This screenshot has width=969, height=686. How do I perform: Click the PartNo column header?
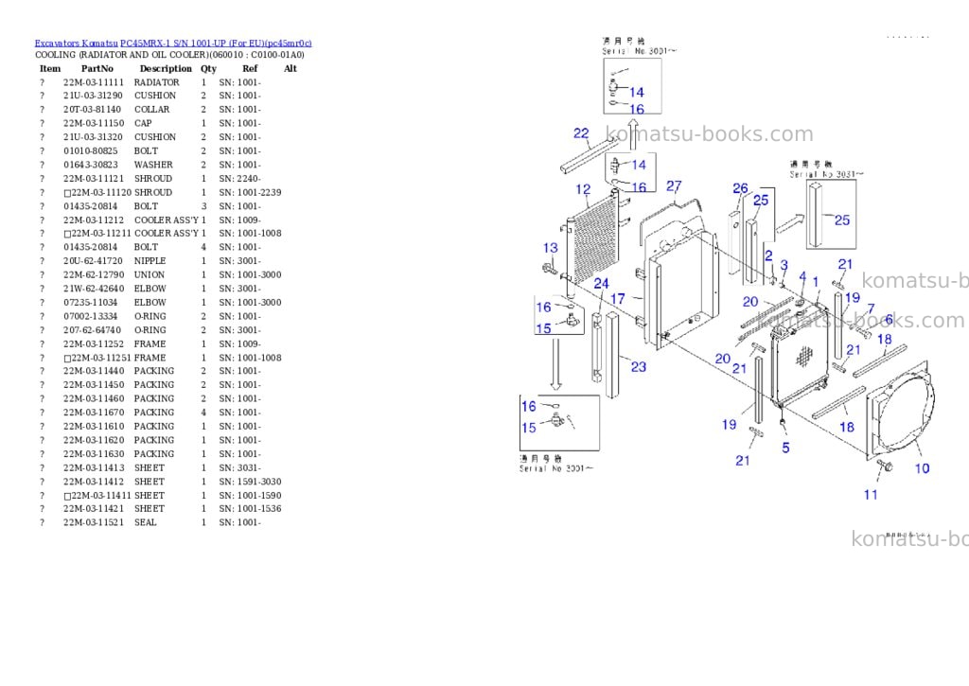coord(97,68)
